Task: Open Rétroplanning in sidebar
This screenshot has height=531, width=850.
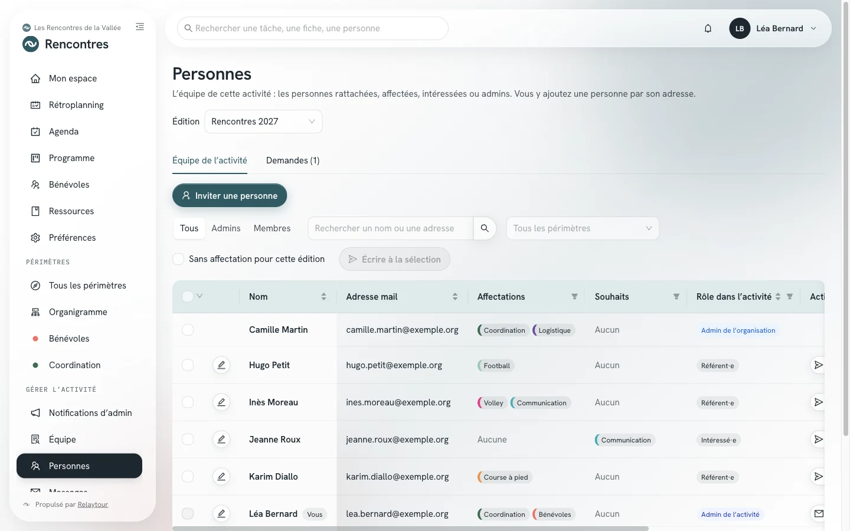Action: 79,105
